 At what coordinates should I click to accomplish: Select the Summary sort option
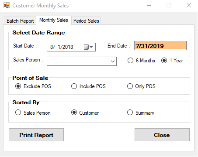(141, 113)
